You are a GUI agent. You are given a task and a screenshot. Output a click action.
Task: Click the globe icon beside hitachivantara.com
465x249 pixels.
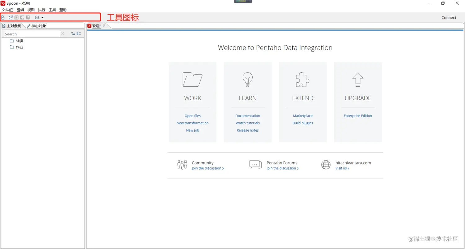click(326, 165)
